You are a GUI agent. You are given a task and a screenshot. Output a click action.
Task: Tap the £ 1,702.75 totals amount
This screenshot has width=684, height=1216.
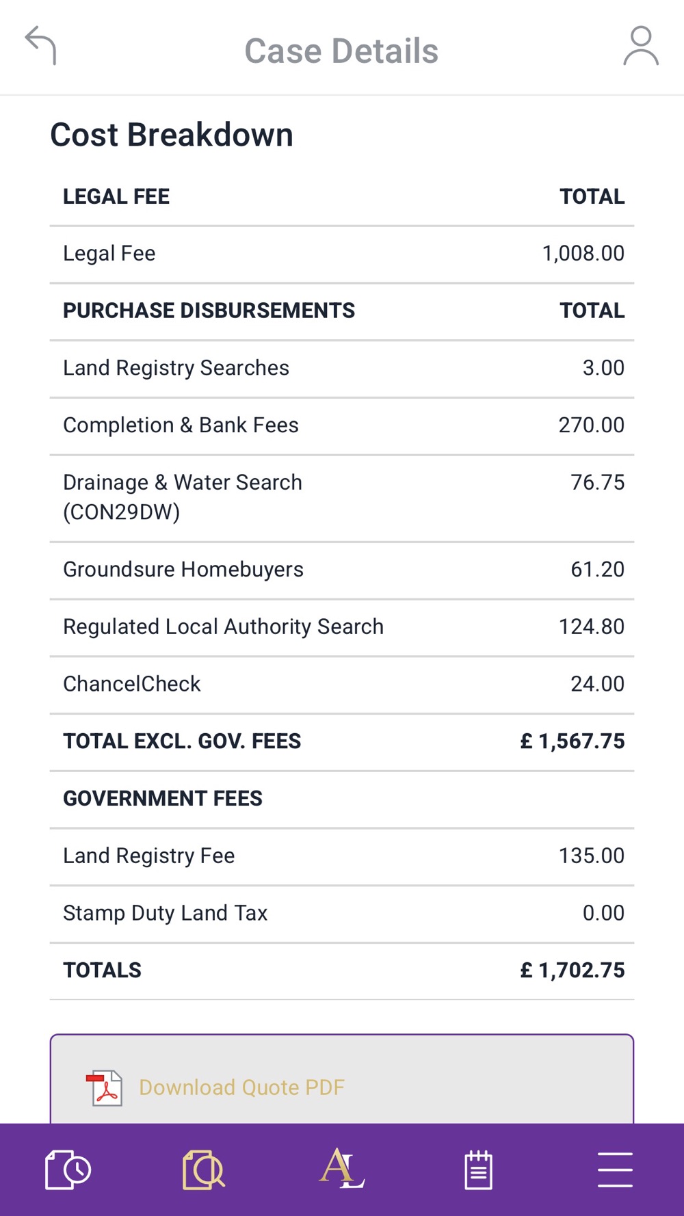[x=572, y=970]
